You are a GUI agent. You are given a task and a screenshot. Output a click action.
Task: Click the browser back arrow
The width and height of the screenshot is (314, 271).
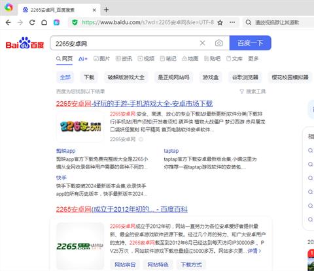point(8,22)
